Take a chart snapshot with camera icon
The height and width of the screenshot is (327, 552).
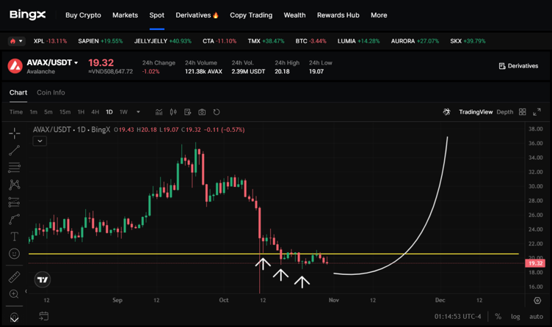(202, 112)
